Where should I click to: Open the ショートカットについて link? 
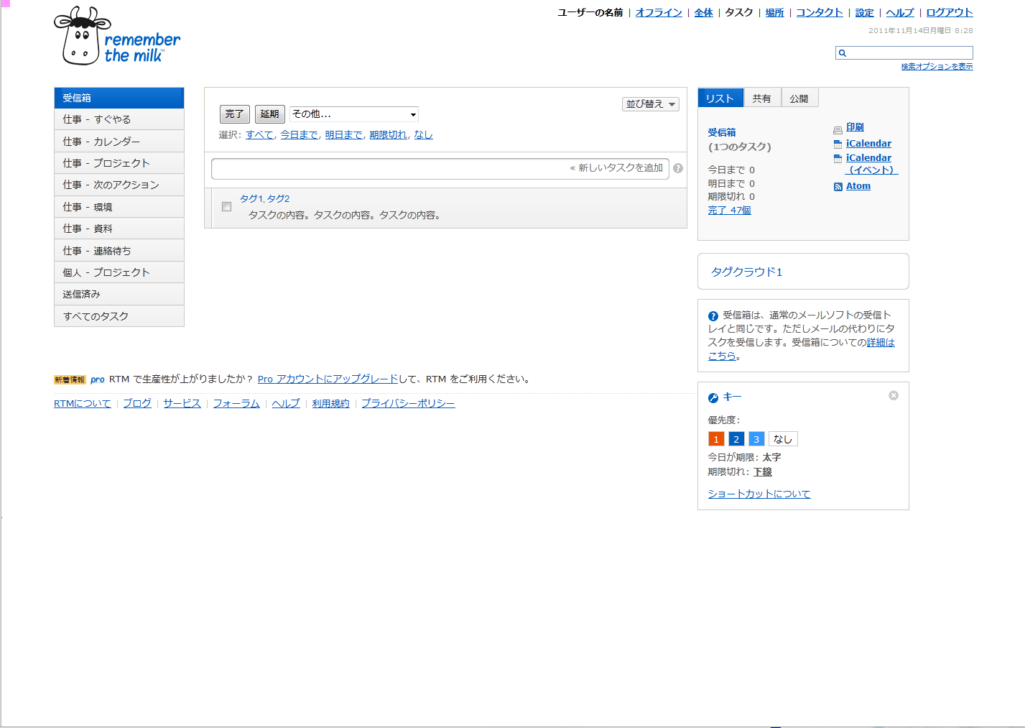coord(759,494)
